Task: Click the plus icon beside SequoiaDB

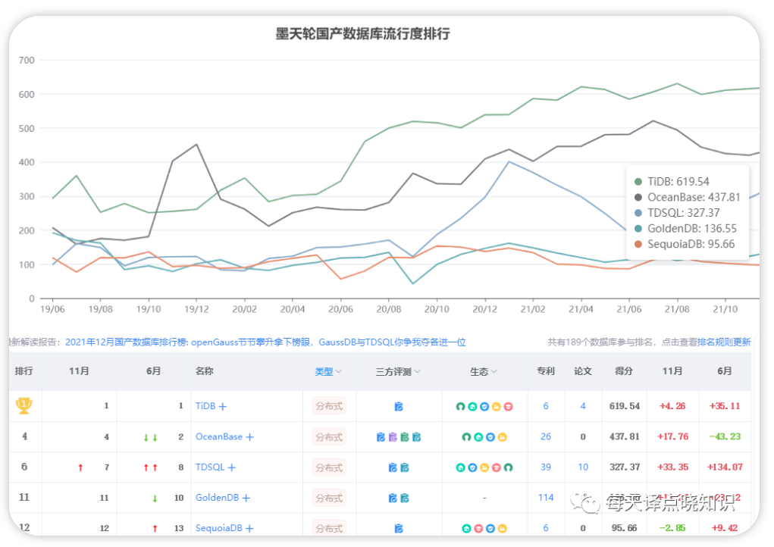Action: tap(249, 528)
